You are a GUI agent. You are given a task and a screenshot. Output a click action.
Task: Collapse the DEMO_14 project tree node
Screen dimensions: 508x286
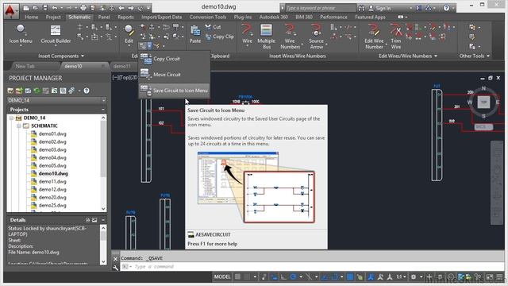pos(11,118)
